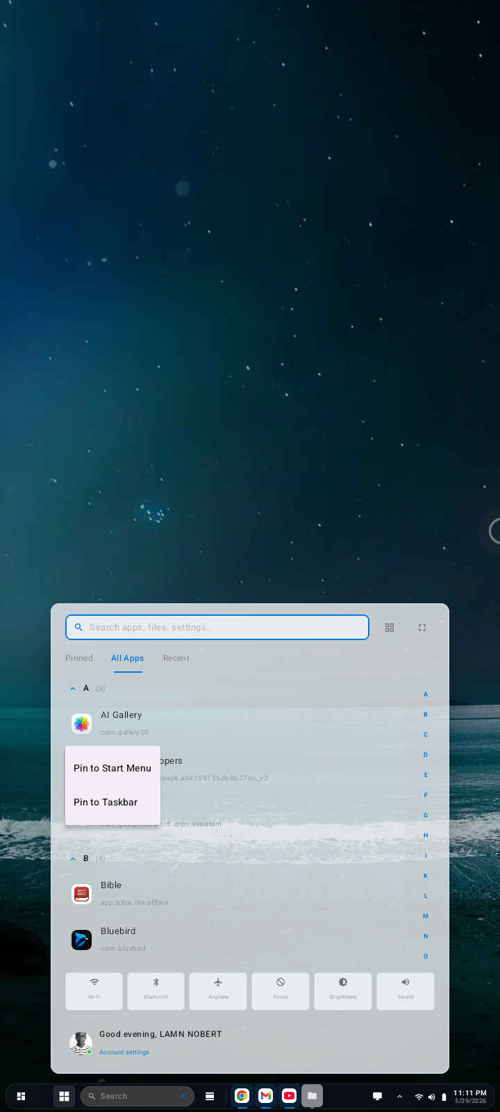Collapse the A apps section chevron

73,688
